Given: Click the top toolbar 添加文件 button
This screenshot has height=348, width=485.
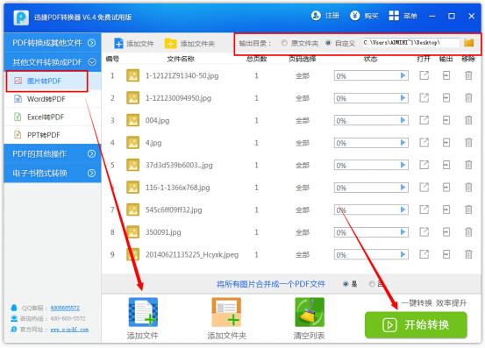Looking at the screenshot, I should click(134, 44).
